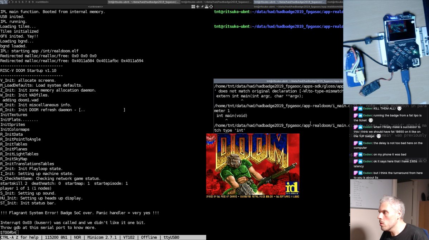This screenshot has height=240, width=429.
Task: Click Esden's name on 'KILL THEM ALL!' message
Action: pos(368,108)
